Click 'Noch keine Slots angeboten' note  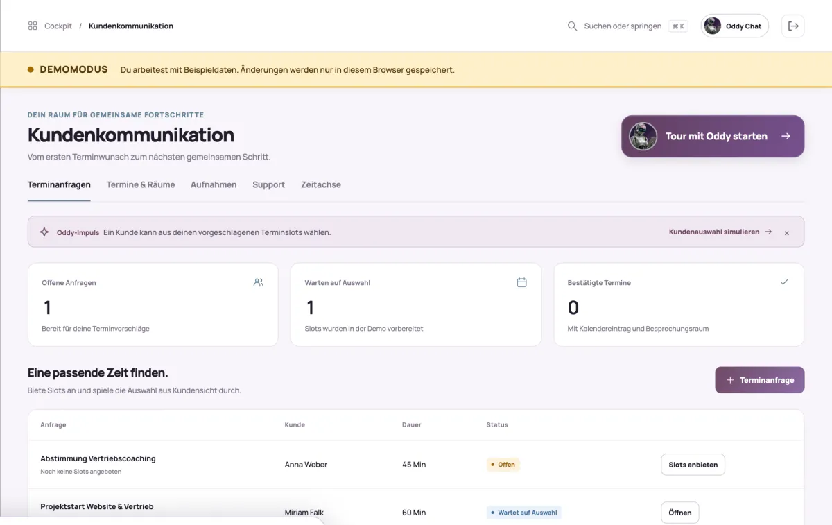(81, 472)
